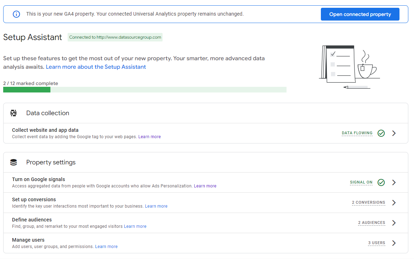Open Learn more about the Setup Assistant link

pyautogui.click(x=96, y=67)
